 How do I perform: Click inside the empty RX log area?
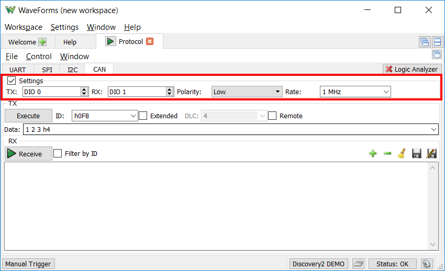pyautogui.click(x=216, y=206)
